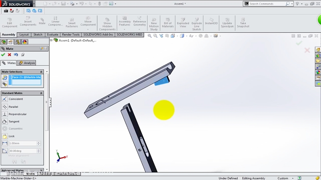Open Move Component dropdown arrow
Image resolution: width=321 pixels, height=180 pixels.
point(88,30)
